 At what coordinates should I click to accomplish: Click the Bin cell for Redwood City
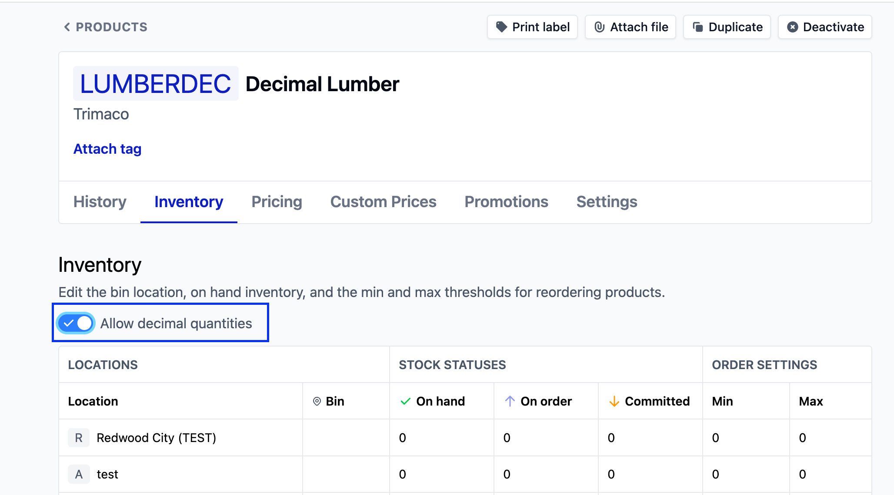pyautogui.click(x=346, y=438)
